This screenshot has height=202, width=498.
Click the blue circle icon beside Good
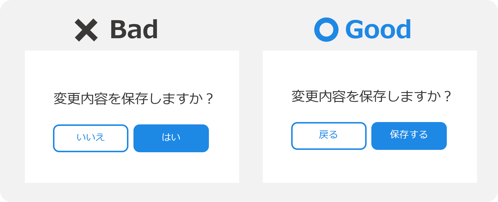pyautogui.click(x=326, y=30)
